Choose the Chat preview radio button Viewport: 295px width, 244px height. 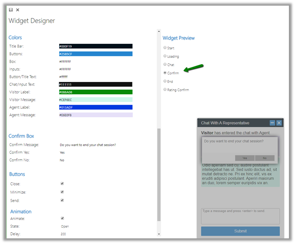click(165, 65)
